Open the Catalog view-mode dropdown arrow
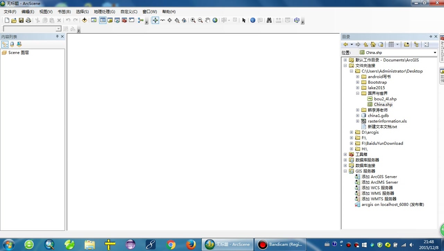The image size is (444, 251). point(397,44)
